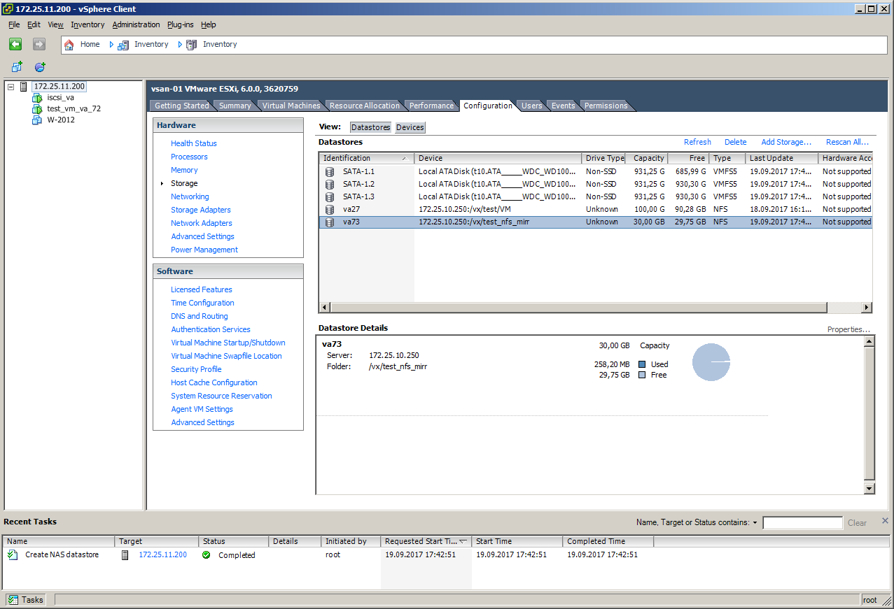Switch view to Devices

click(x=410, y=127)
